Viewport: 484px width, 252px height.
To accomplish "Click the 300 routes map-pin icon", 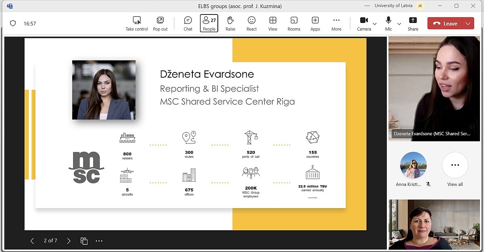I will 189,137.
